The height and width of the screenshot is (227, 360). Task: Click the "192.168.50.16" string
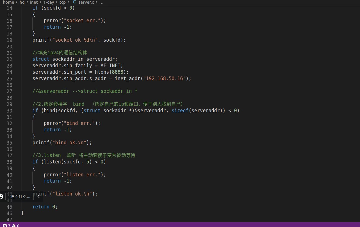(164, 78)
